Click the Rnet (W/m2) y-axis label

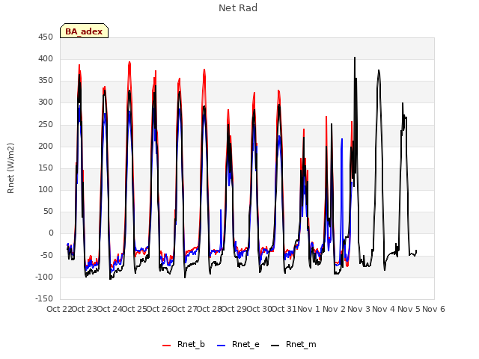pos(10,168)
